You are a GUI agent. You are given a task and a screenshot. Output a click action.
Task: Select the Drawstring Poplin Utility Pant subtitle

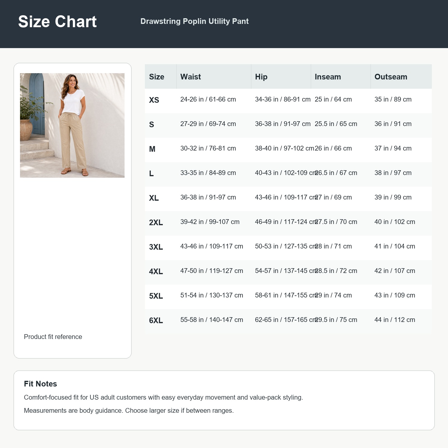(x=194, y=21)
